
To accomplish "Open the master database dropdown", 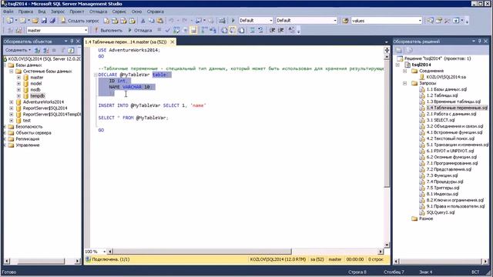I will click(86, 30).
